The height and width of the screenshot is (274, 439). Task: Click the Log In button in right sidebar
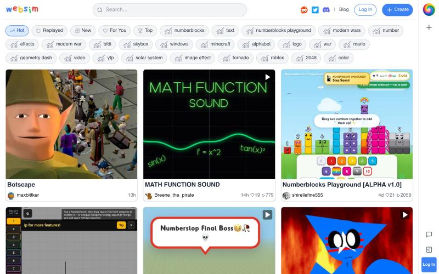click(429, 265)
